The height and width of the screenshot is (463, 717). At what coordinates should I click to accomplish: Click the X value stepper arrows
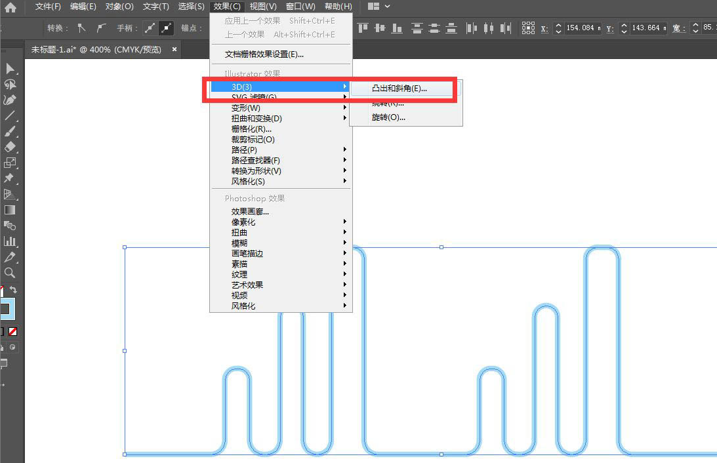click(558, 28)
